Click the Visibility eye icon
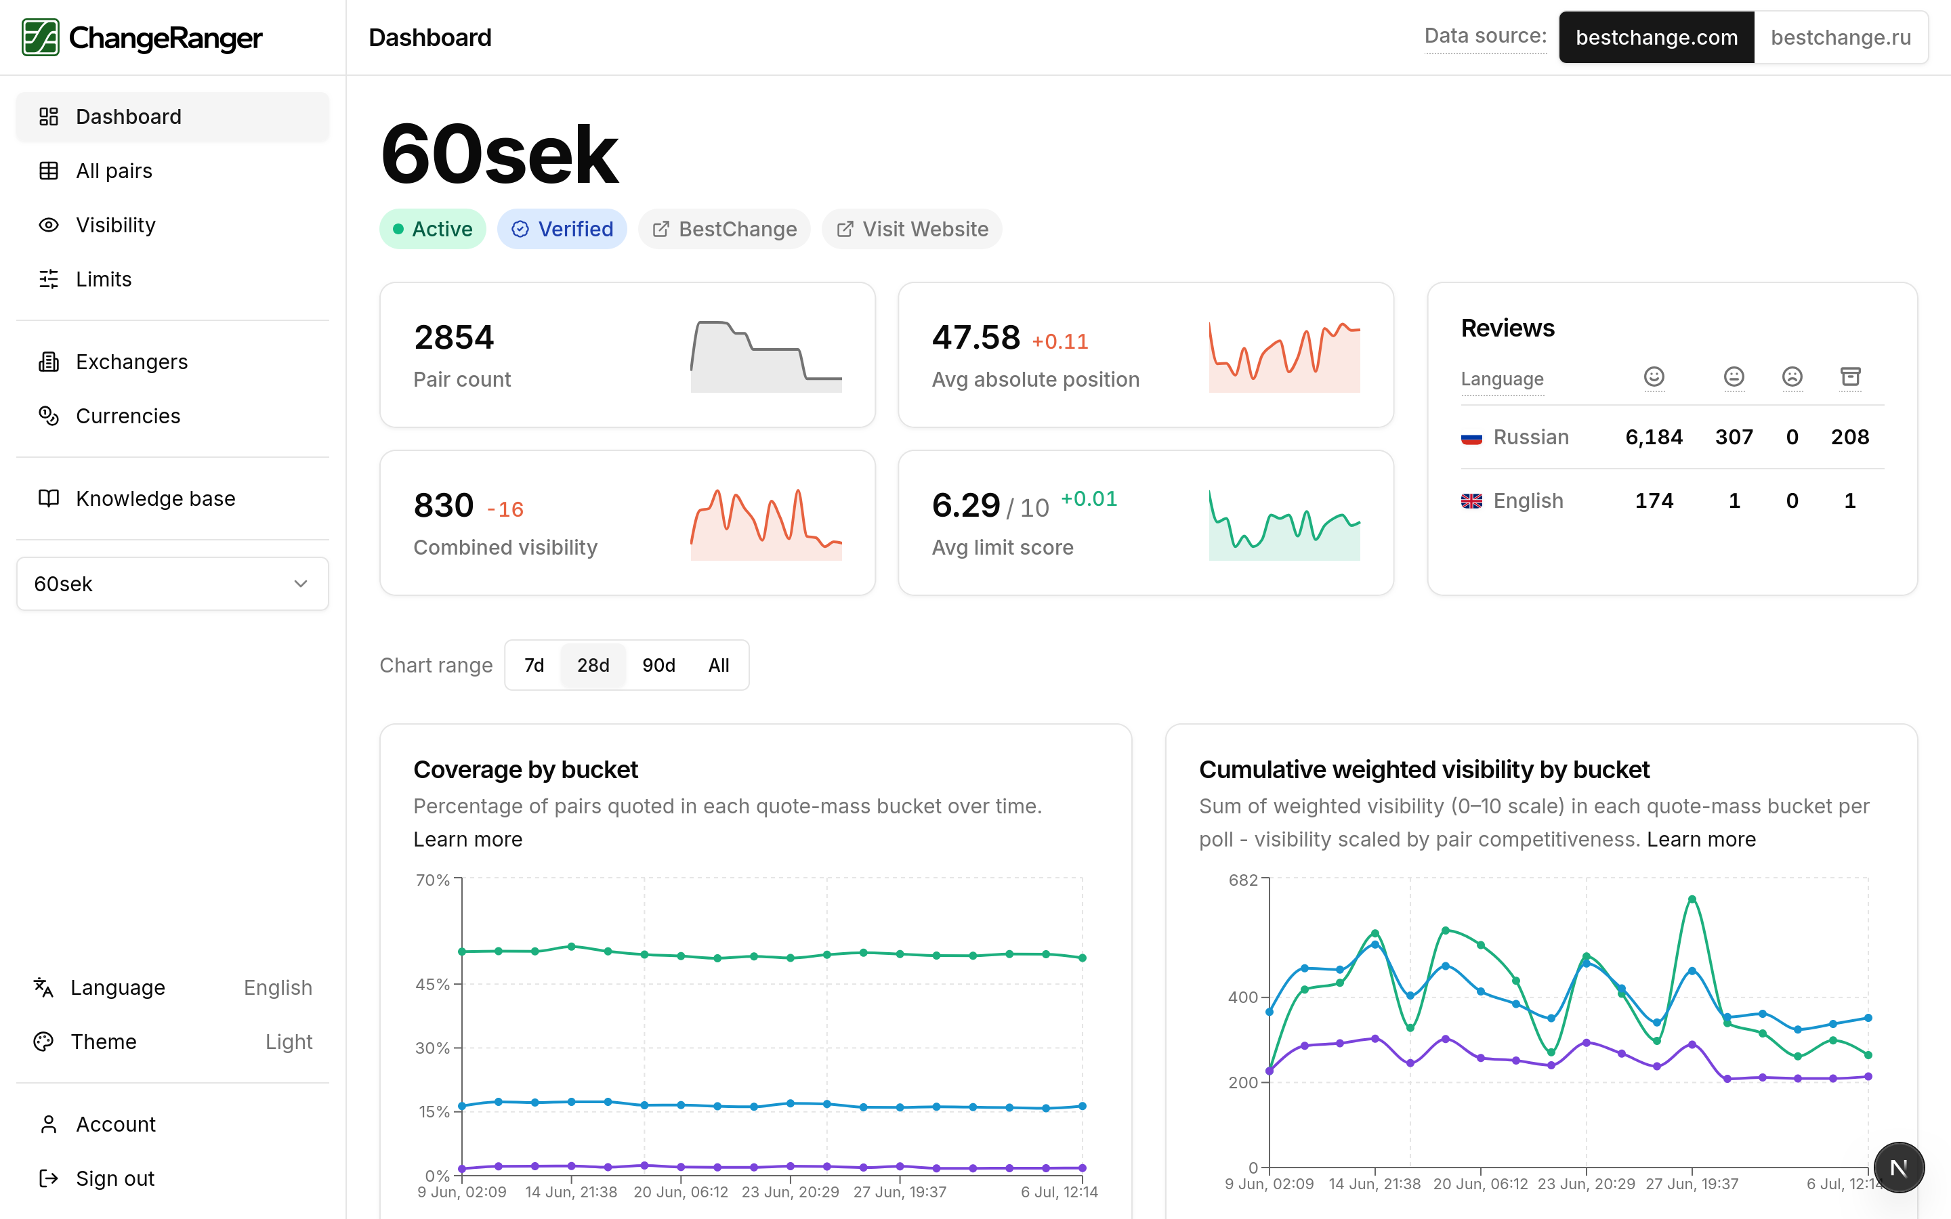This screenshot has width=1951, height=1219. 48,225
